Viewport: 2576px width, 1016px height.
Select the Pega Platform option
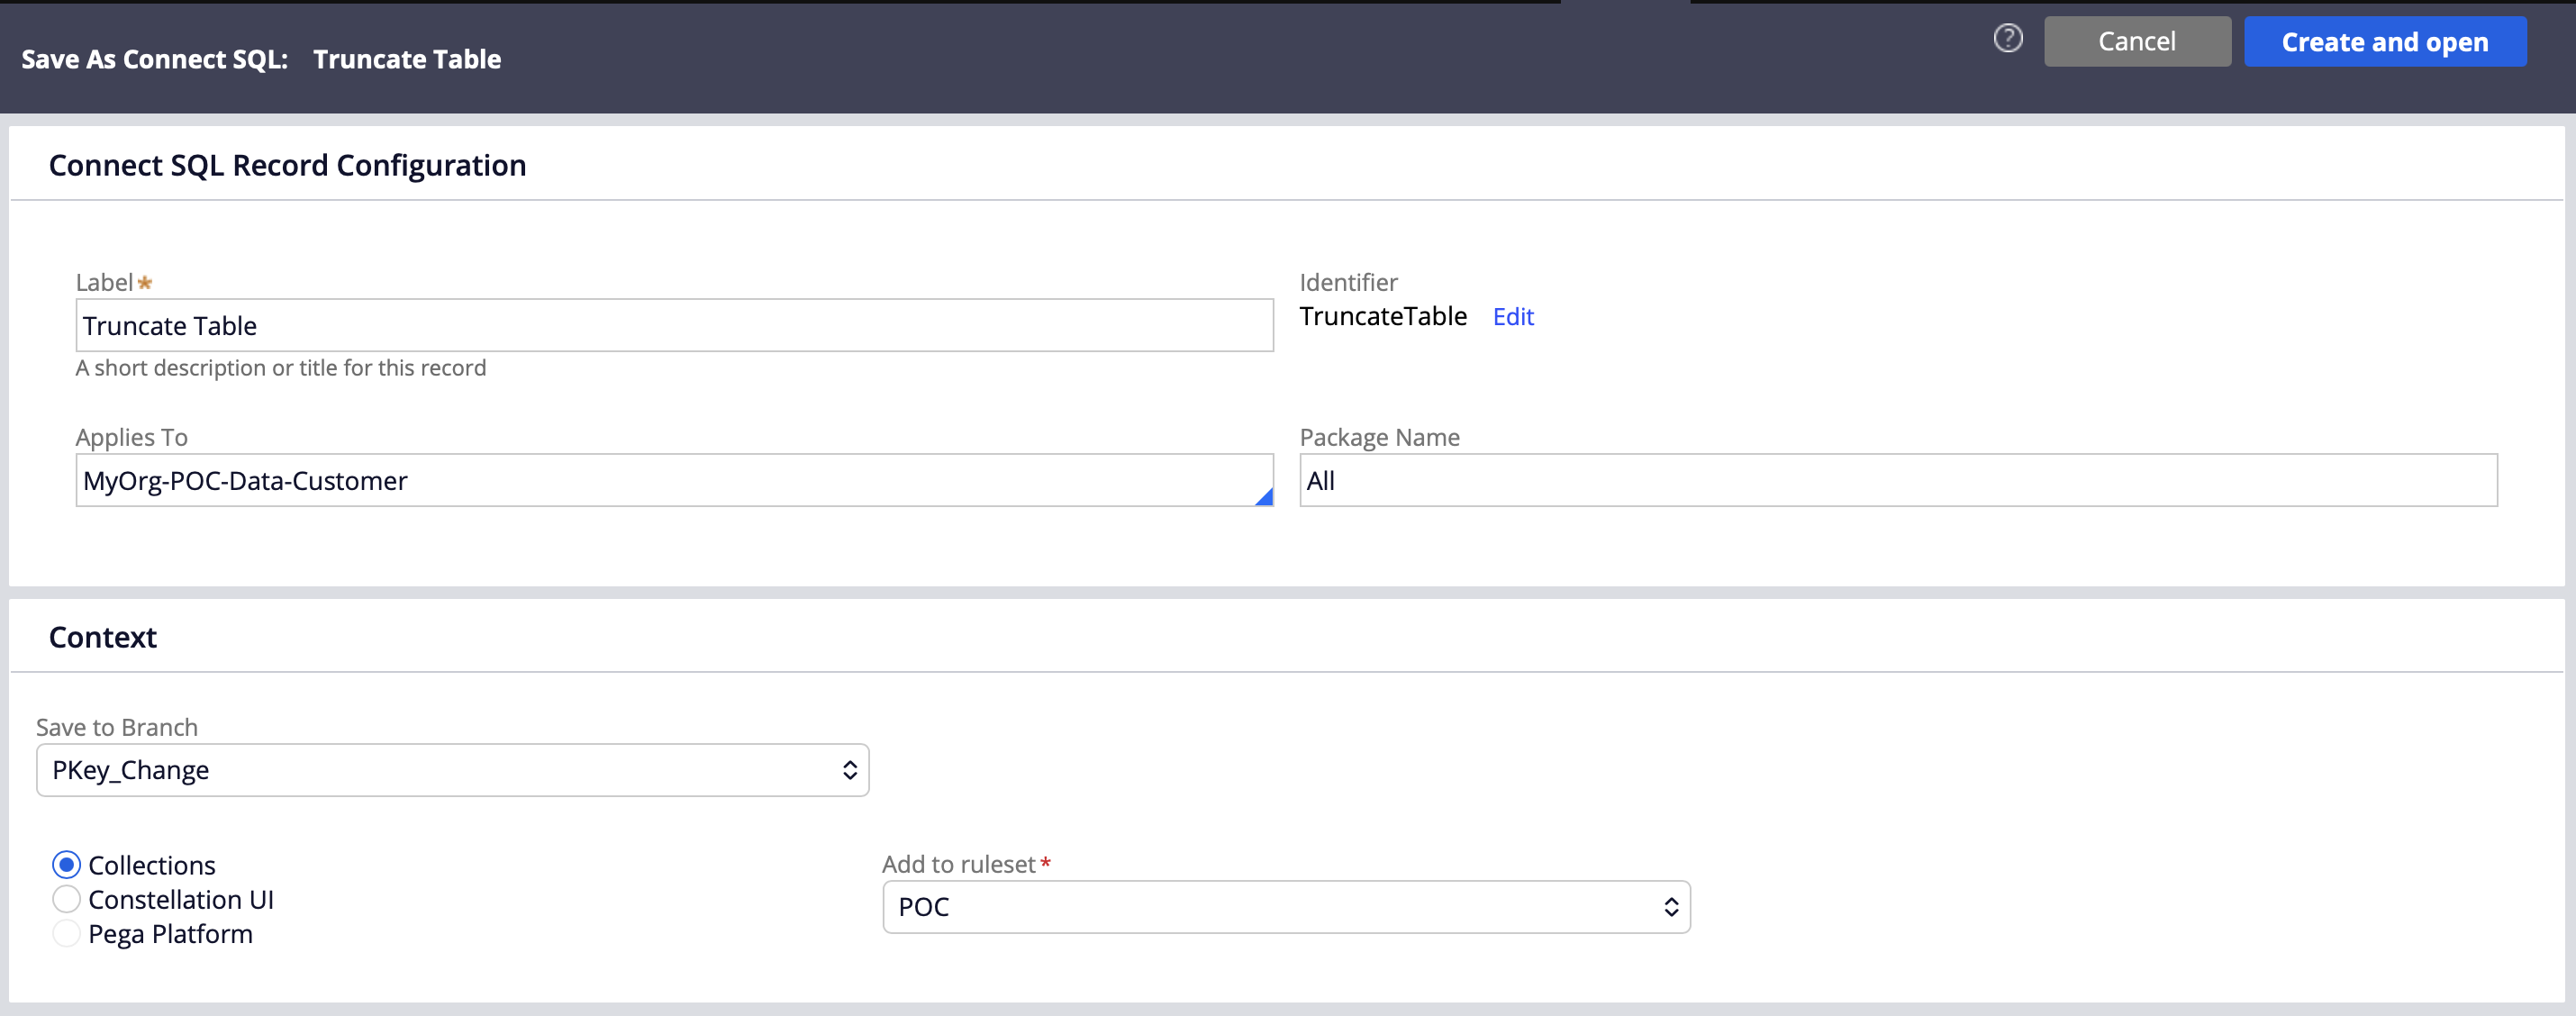point(66,933)
